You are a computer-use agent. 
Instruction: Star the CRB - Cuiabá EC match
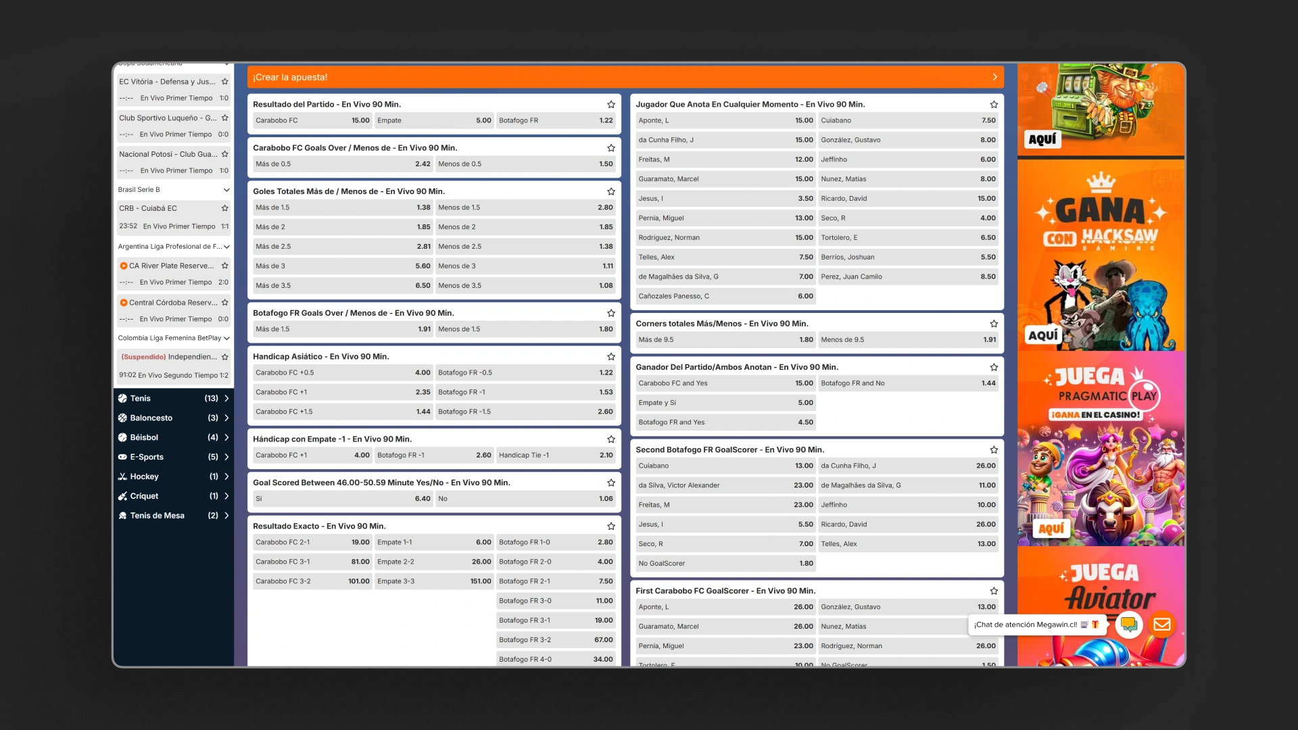(225, 208)
